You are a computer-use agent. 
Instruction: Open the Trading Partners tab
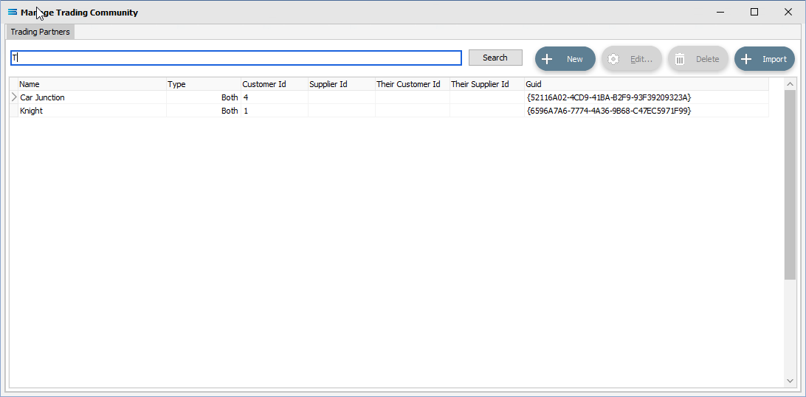pos(40,32)
